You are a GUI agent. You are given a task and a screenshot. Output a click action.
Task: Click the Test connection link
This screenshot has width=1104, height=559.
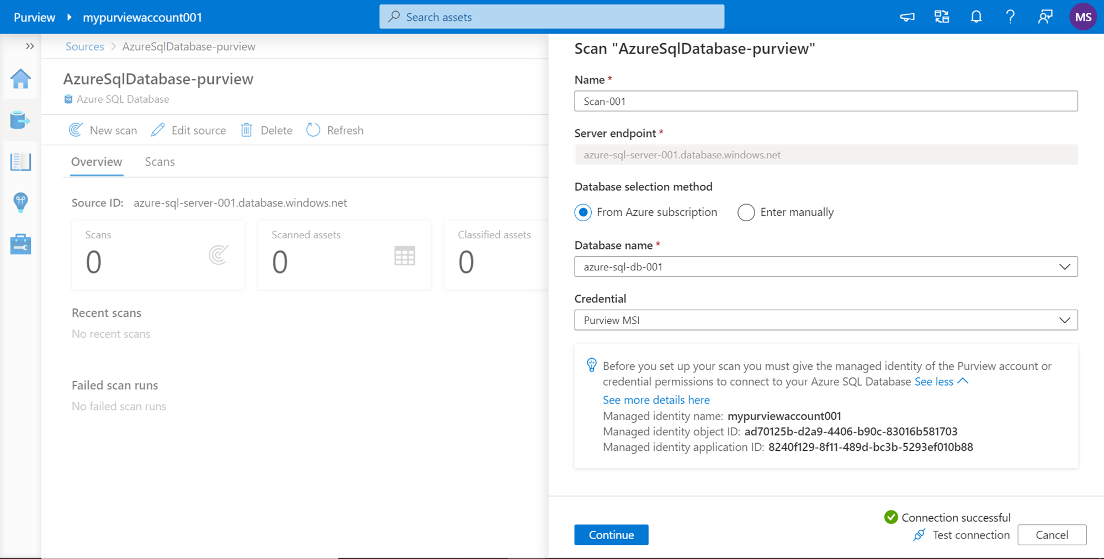point(970,535)
